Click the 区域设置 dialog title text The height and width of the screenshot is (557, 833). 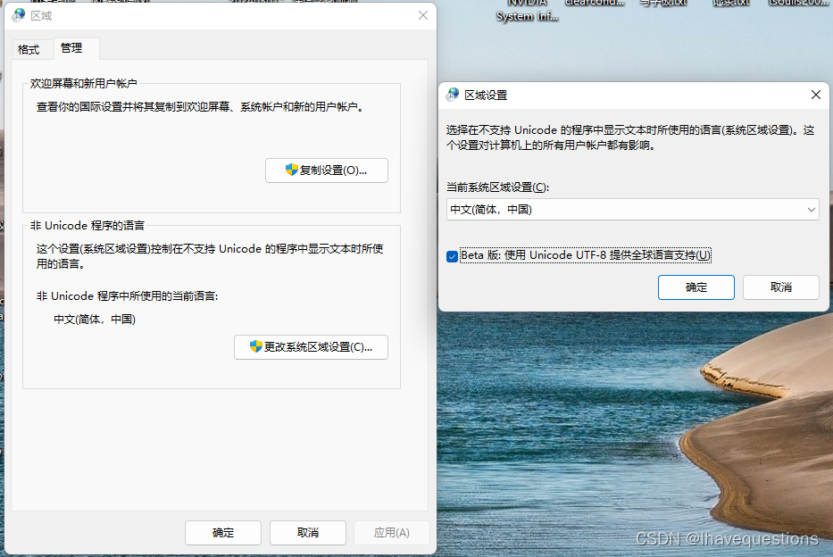486,96
